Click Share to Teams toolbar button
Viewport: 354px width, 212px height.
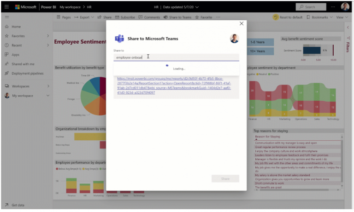(177, 17)
